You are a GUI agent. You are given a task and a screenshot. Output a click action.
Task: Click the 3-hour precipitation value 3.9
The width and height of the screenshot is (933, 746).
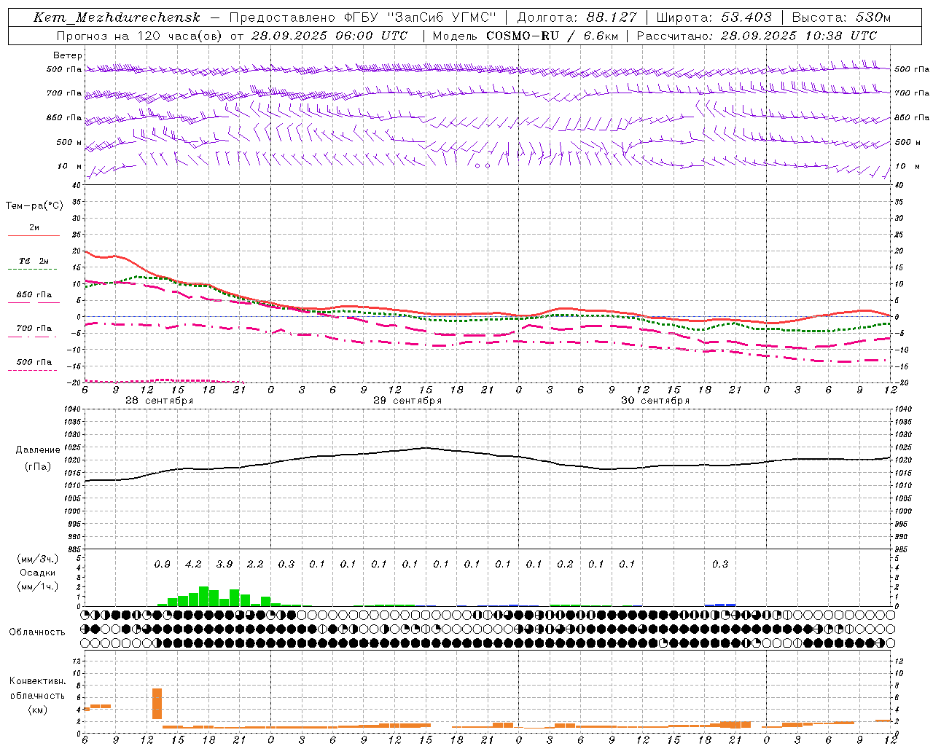click(224, 565)
